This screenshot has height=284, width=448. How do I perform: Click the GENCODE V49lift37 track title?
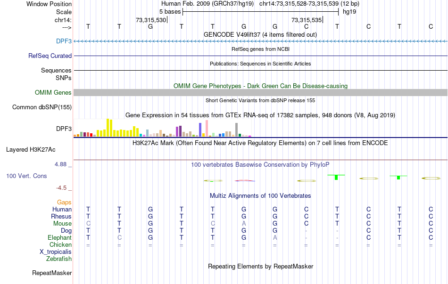[x=260, y=34]
